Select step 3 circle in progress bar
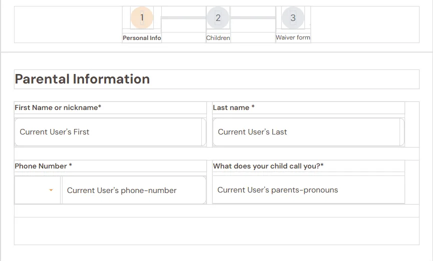 pyautogui.click(x=293, y=17)
